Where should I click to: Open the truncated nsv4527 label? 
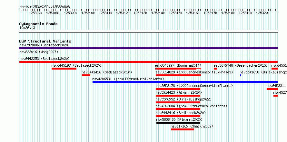point(280,92)
